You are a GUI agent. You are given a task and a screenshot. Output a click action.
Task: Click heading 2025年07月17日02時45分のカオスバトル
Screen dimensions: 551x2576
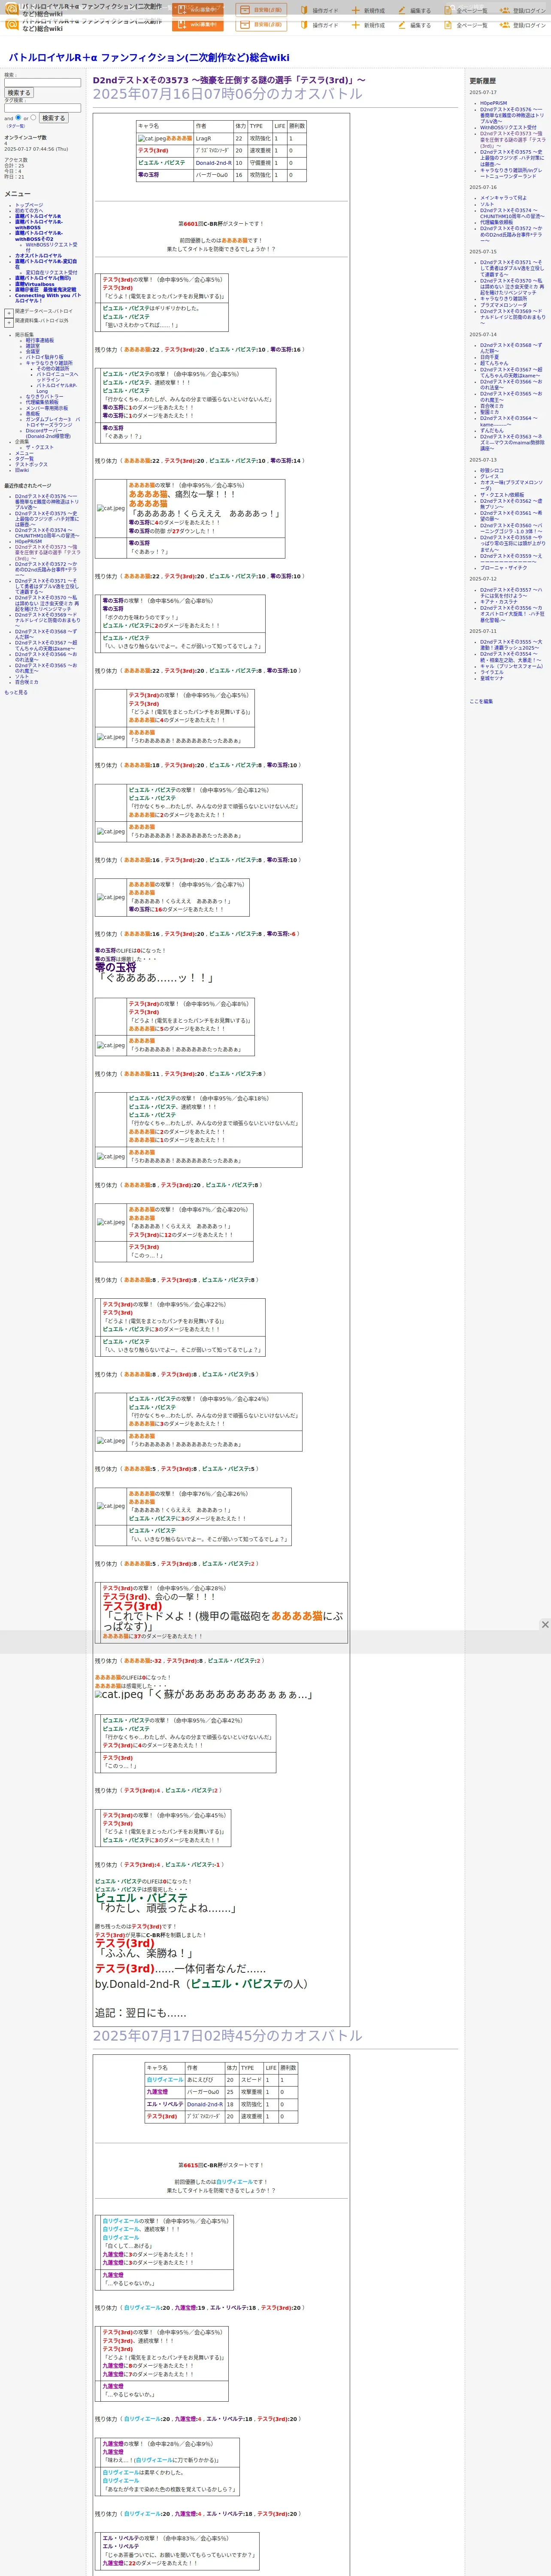[228, 2035]
